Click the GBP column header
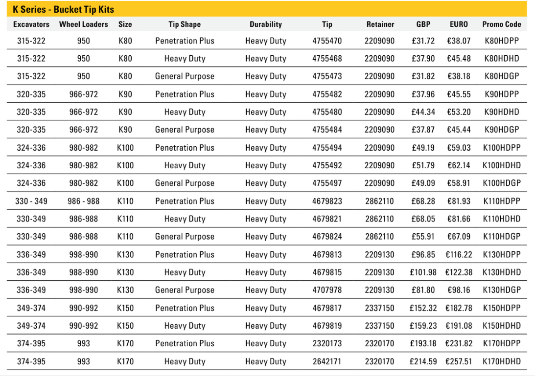This screenshot has height=378, width=535. tap(423, 24)
